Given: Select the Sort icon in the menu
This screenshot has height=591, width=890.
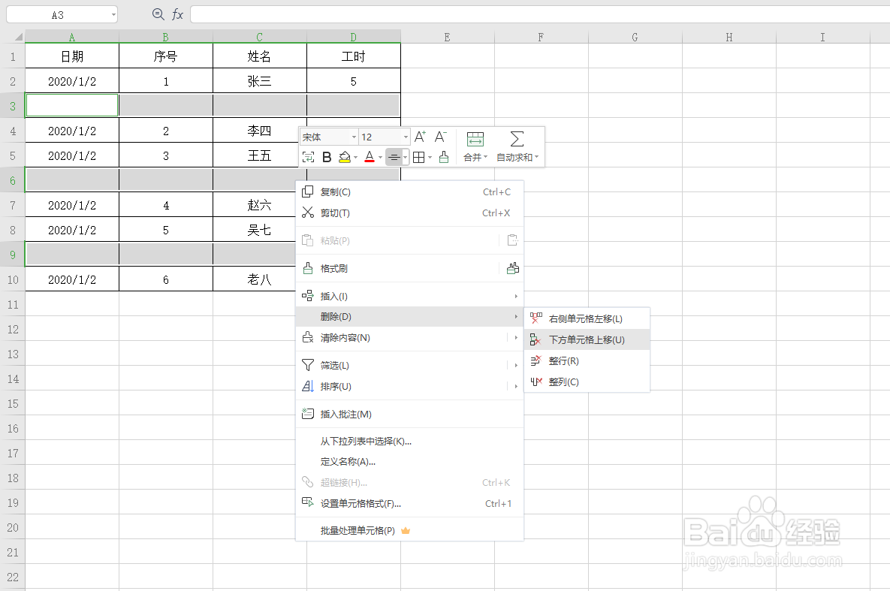Looking at the screenshot, I should click(x=308, y=386).
